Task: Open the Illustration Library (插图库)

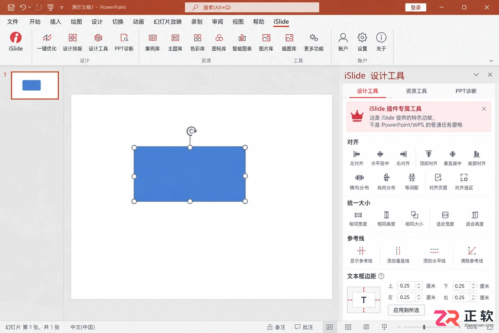Action: (x=289, y=42)
